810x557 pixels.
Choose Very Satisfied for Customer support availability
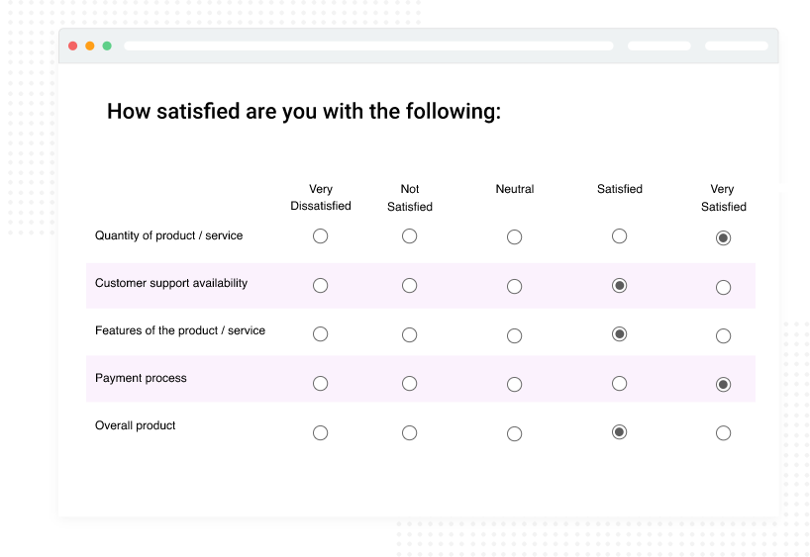pyautogui.click(x=723, y=288)
